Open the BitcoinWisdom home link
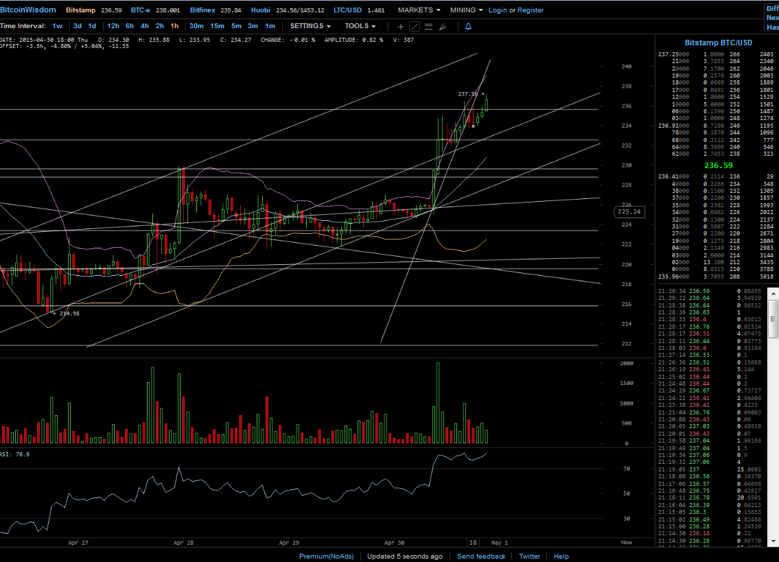This screenshot has height=562, width=779. [x=28, y=10]
